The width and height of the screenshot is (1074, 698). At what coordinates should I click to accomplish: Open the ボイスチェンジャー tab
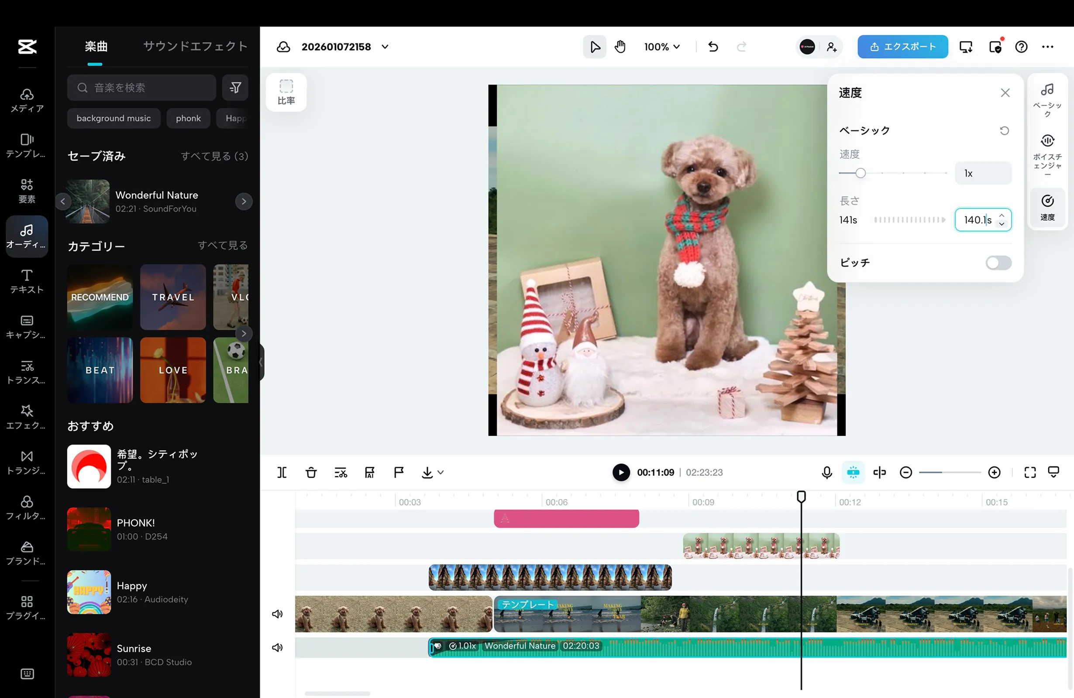tap(1047, 154)
